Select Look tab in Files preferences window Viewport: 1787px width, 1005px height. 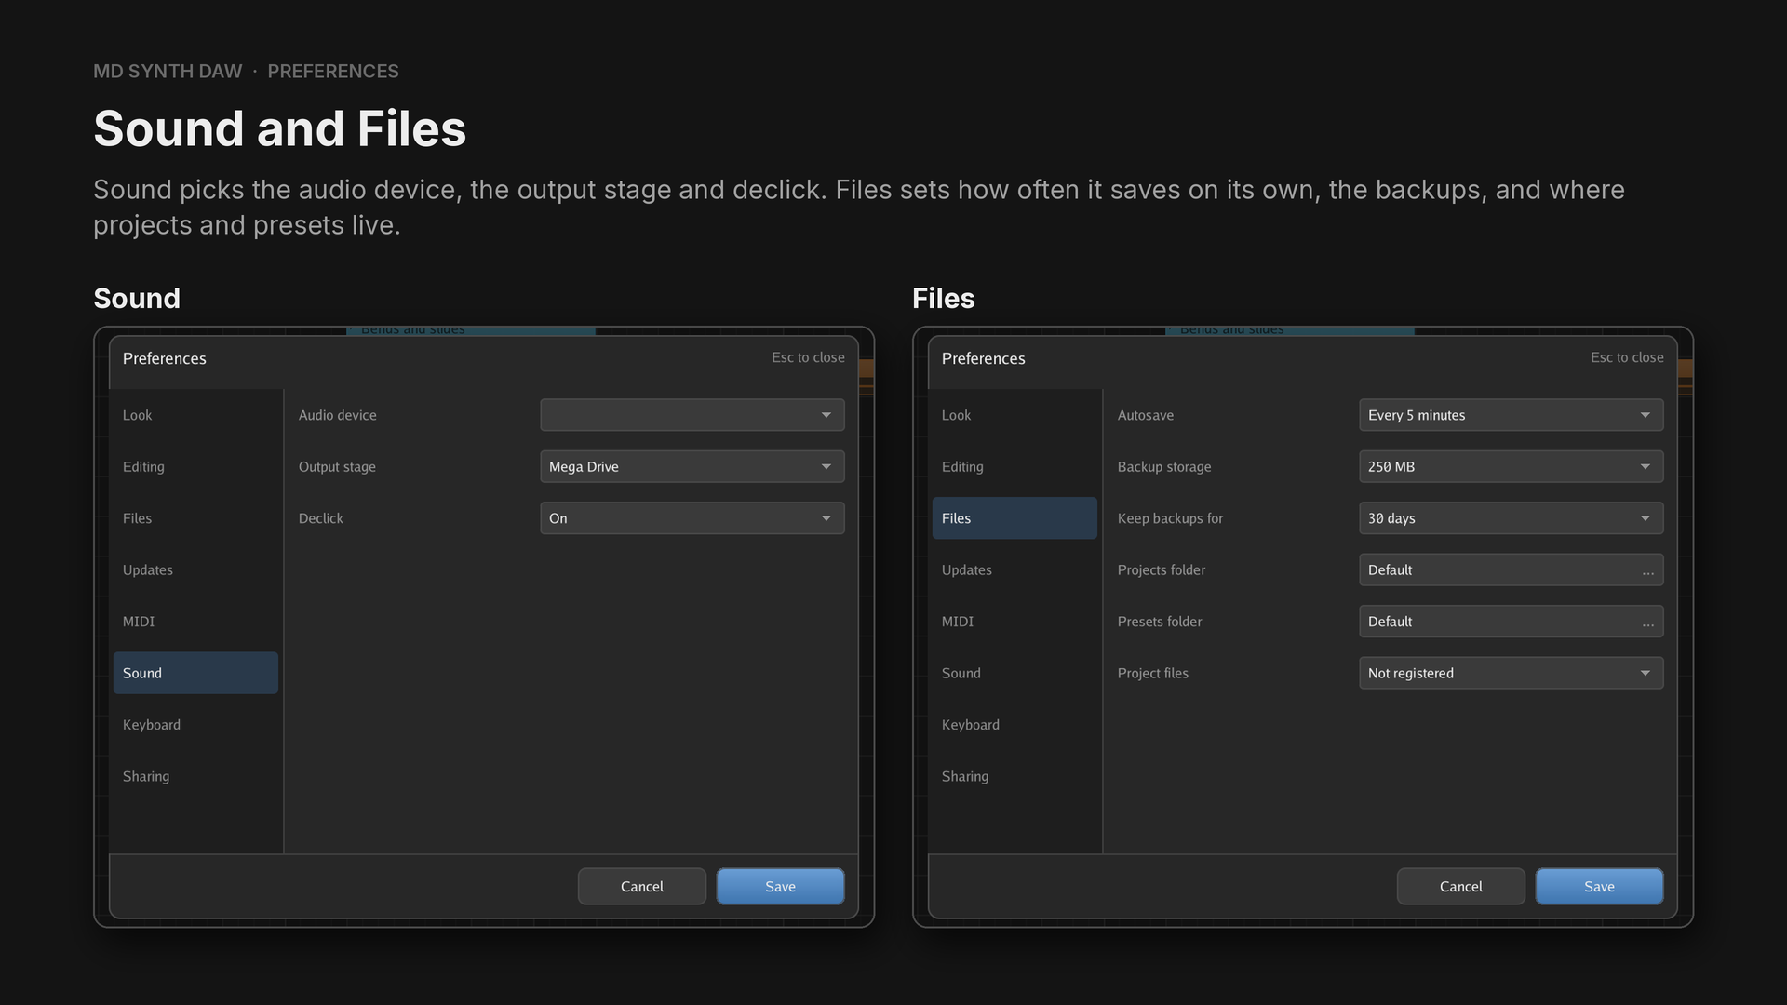click(x=1014, y=415)
